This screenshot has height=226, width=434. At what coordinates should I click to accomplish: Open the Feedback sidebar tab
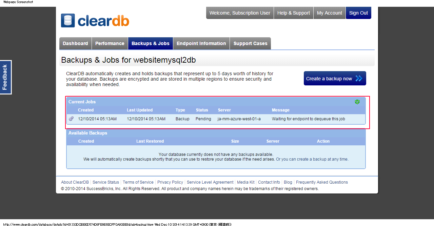(5, 77)
